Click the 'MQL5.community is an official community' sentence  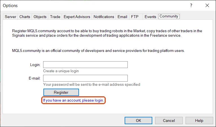(x=98, y=51)
